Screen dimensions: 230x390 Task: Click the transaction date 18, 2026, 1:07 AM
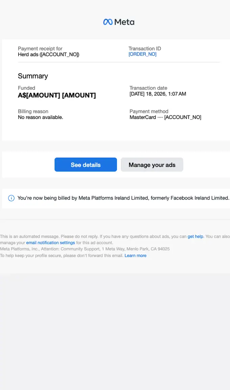click(x=158, y=94)
